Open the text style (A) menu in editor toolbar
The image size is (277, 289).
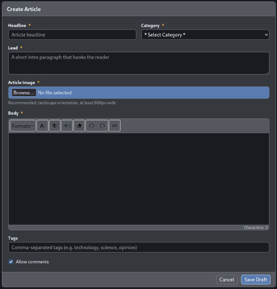[42, 126]
